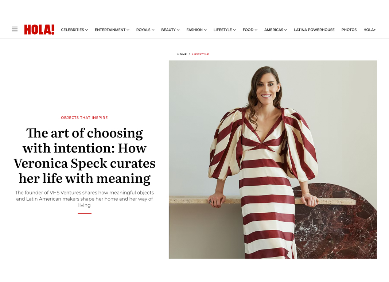
Task: Open the Fashion dropdown chevron
Action: 205,30
